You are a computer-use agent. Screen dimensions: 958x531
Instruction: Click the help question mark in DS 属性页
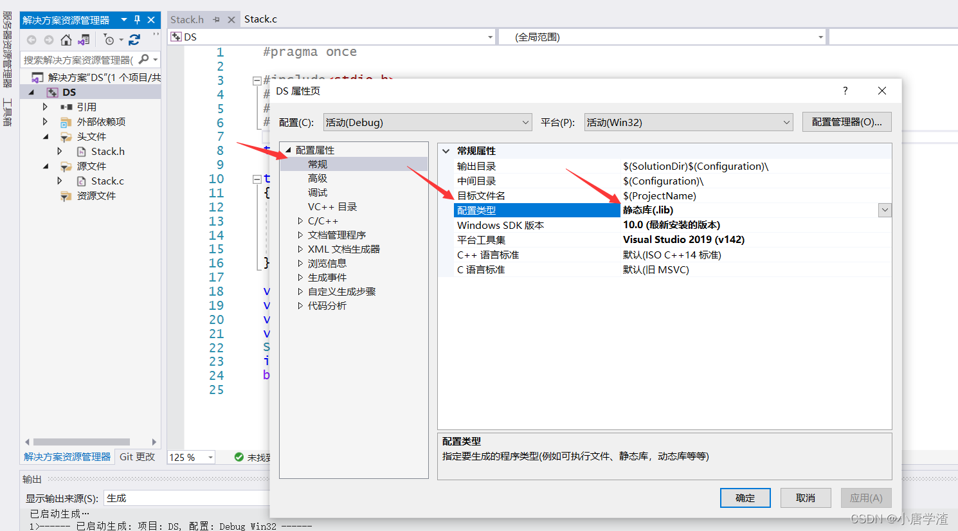845,91
